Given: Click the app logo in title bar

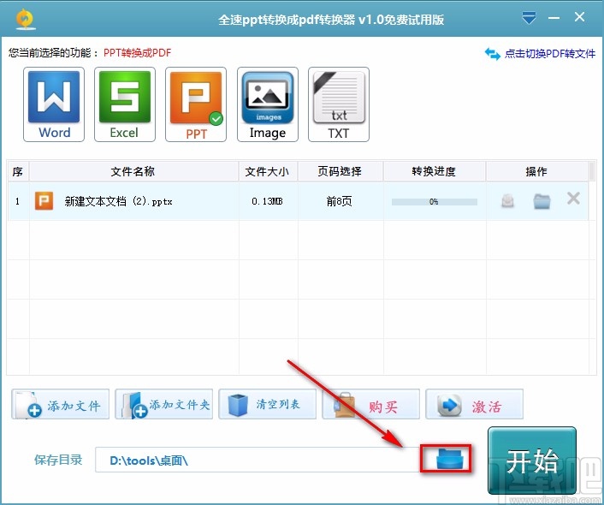Looking at the screenshot, I should pos(26,20).
